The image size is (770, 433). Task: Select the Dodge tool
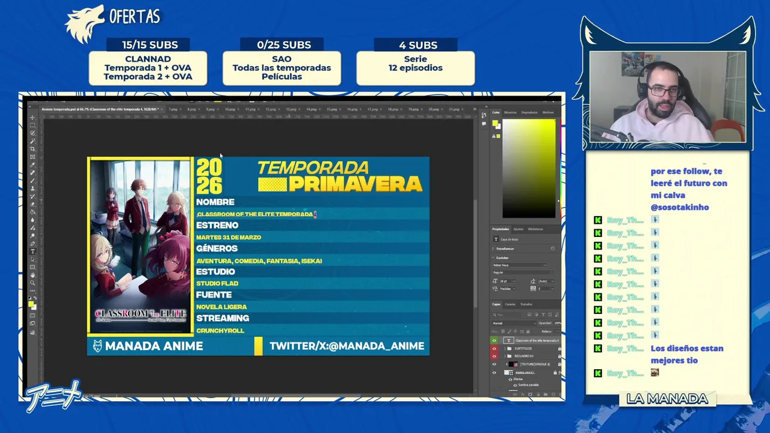click(x=32, y=235)
